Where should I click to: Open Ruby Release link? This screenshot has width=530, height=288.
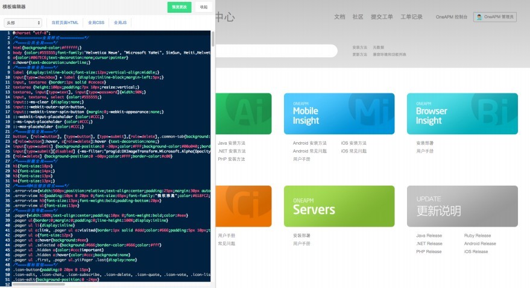click(478, 236)
